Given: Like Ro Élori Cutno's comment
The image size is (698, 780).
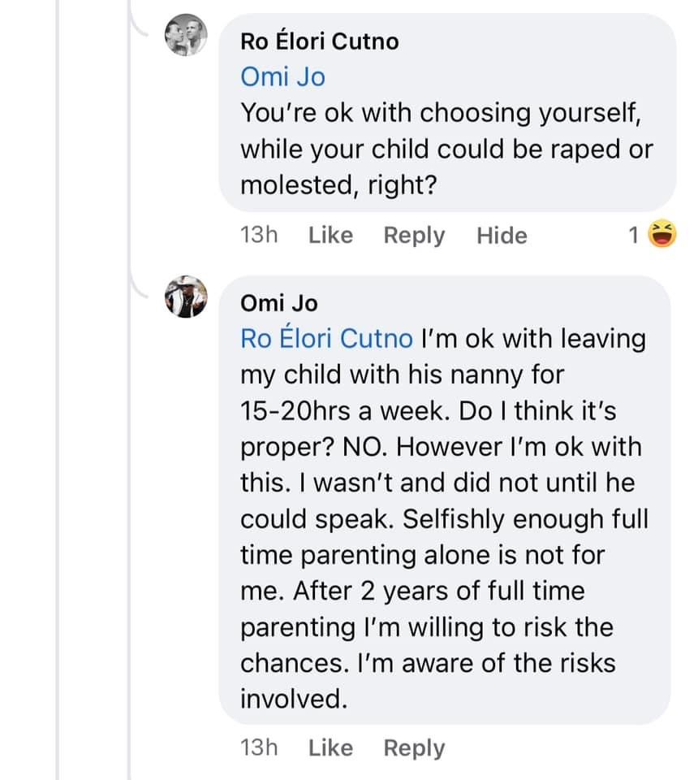Looking at the screenshot, I should tap(330, 236).
